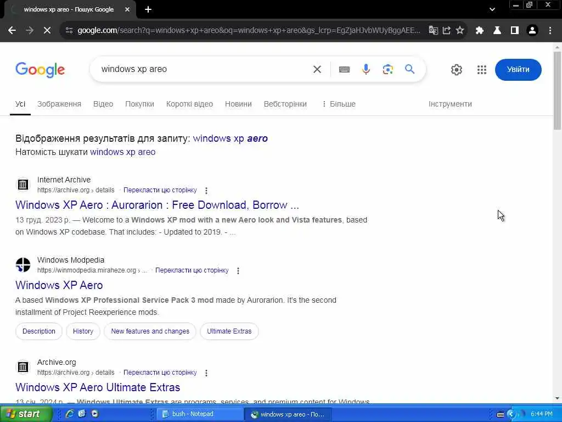
Task: Open the Google apps grid
Action: pos(482,70)
